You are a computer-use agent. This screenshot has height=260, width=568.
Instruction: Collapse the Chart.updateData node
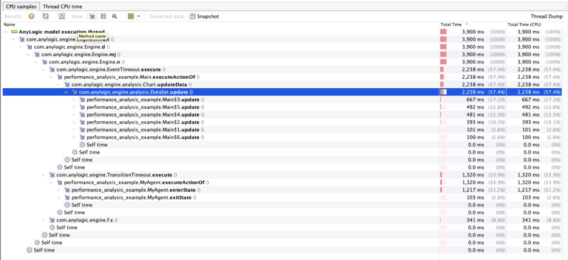pyautogui.click(x=58, y=85)
